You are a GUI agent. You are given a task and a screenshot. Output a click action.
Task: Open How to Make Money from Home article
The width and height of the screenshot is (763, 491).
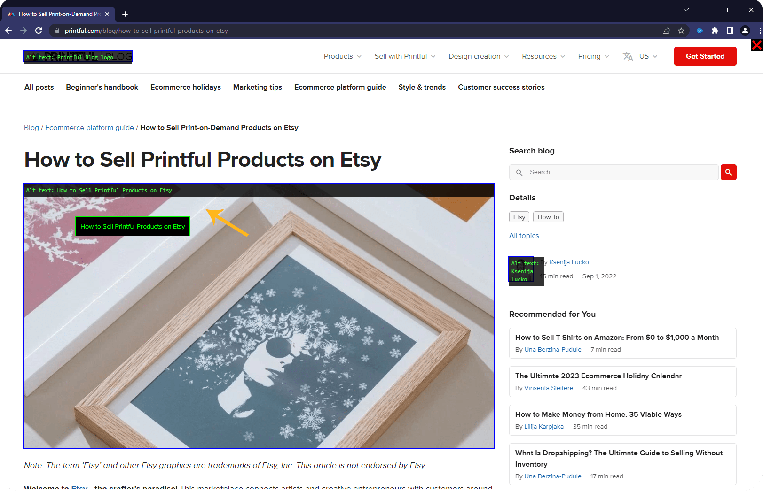pos(598,414)
